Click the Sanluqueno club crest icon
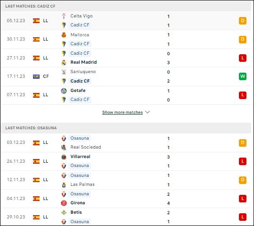Screen dimensions: 254x226 coord(64,72)
